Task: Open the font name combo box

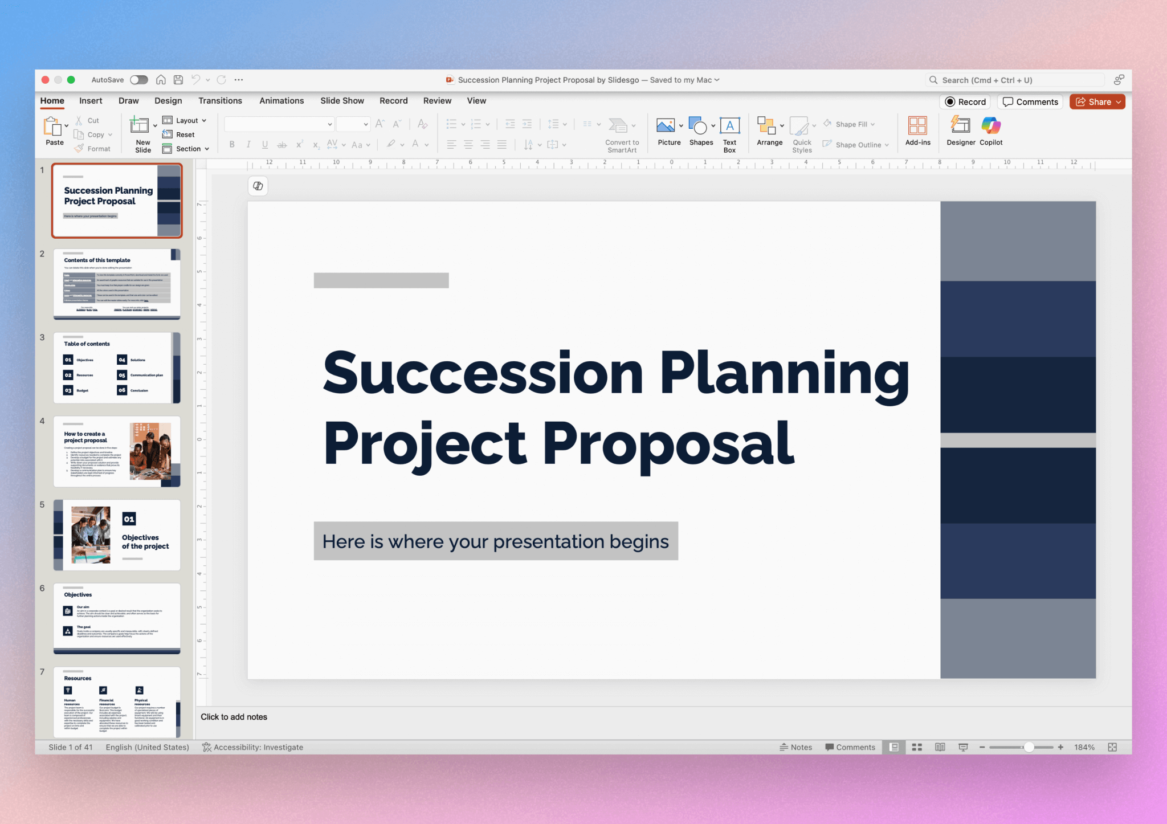Action: tap(279, 124)
